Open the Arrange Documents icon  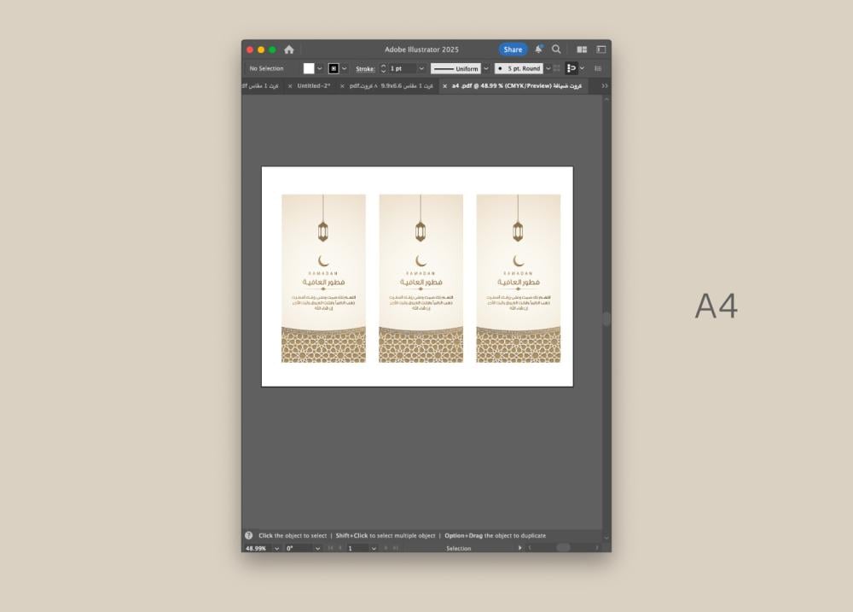point(582,50)
